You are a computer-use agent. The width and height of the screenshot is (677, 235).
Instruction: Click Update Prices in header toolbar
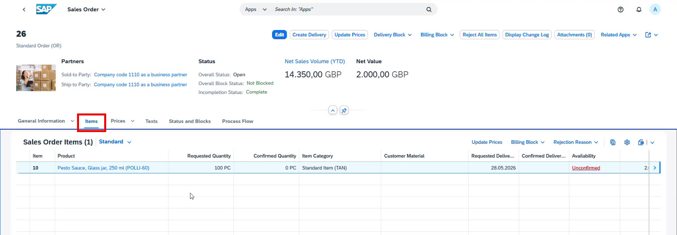click(x=350, y=35)
